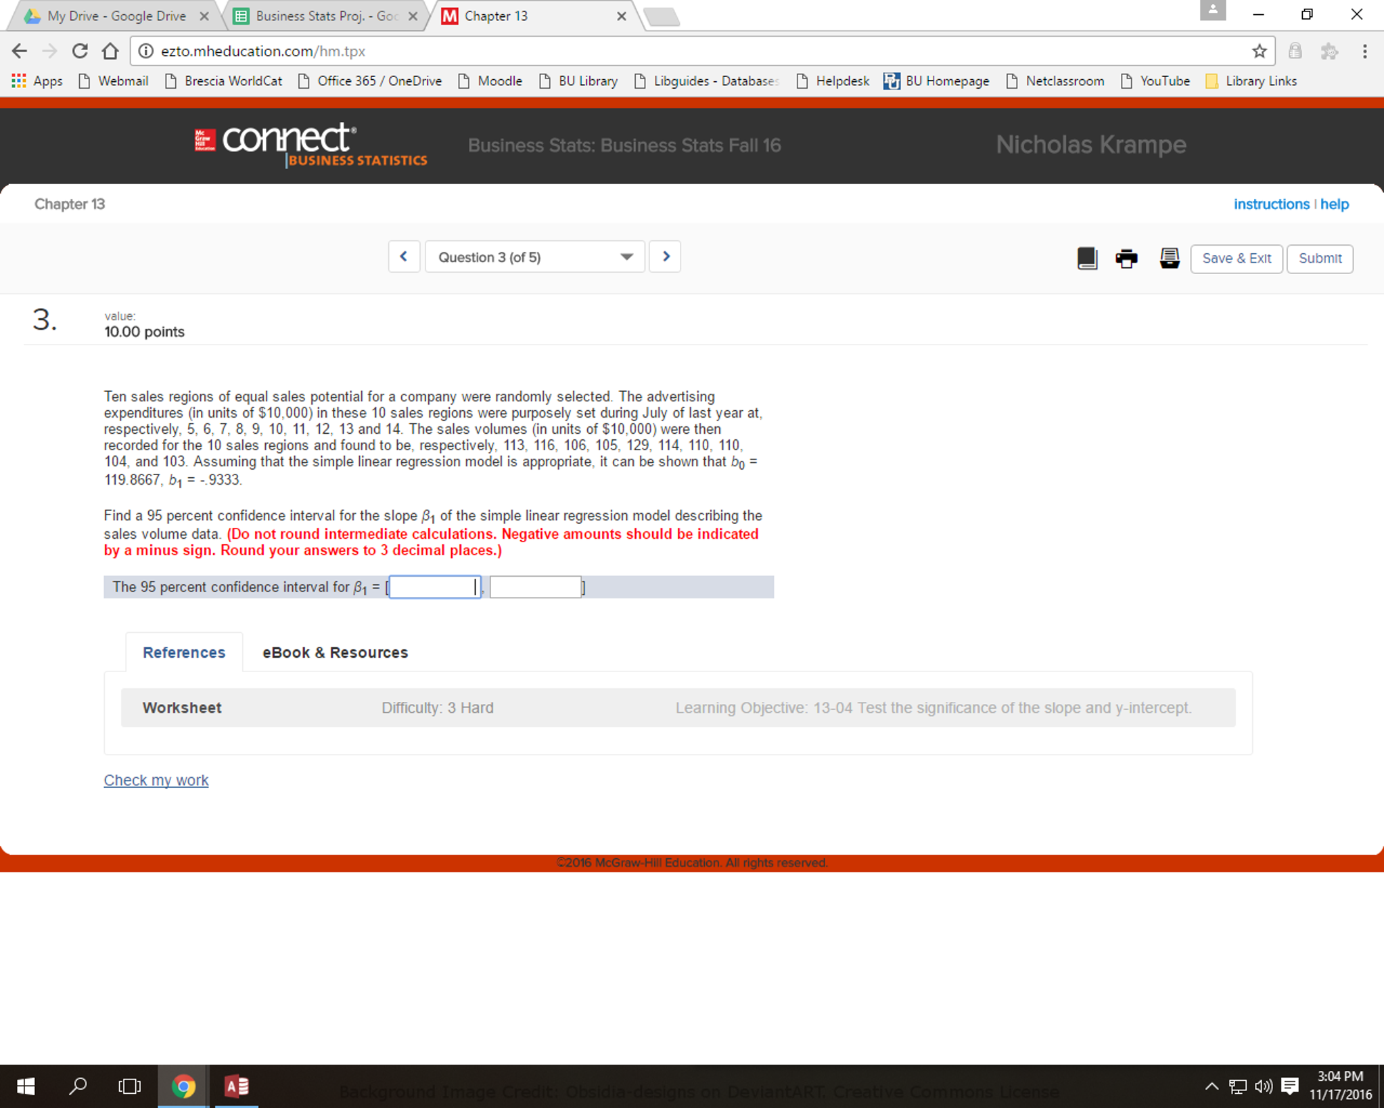Click the Connect Business Statistics logo
Viewport: 1384px width, 1108px height.
[310, 144]
